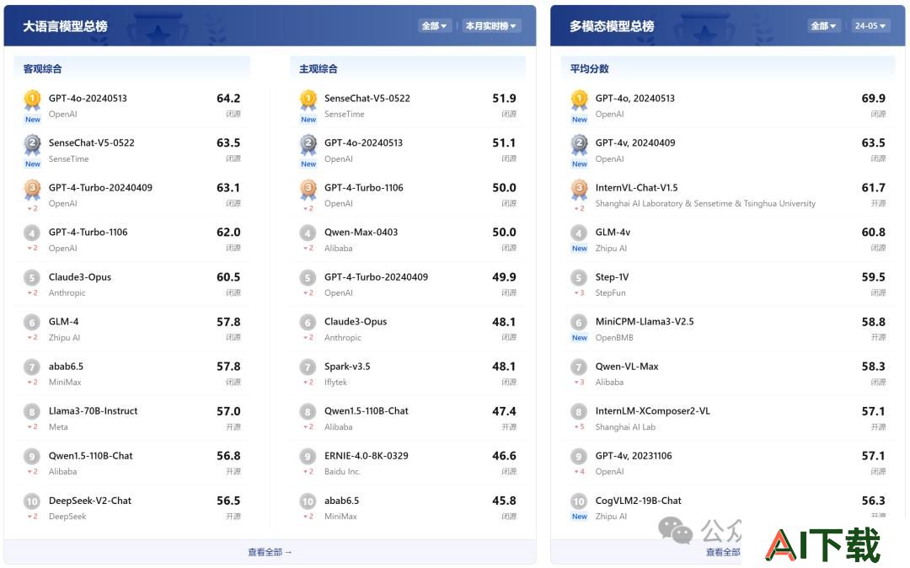Click the 多模态模型总榜 title
This screenshot has height=568, width=910.
(612, 26)
